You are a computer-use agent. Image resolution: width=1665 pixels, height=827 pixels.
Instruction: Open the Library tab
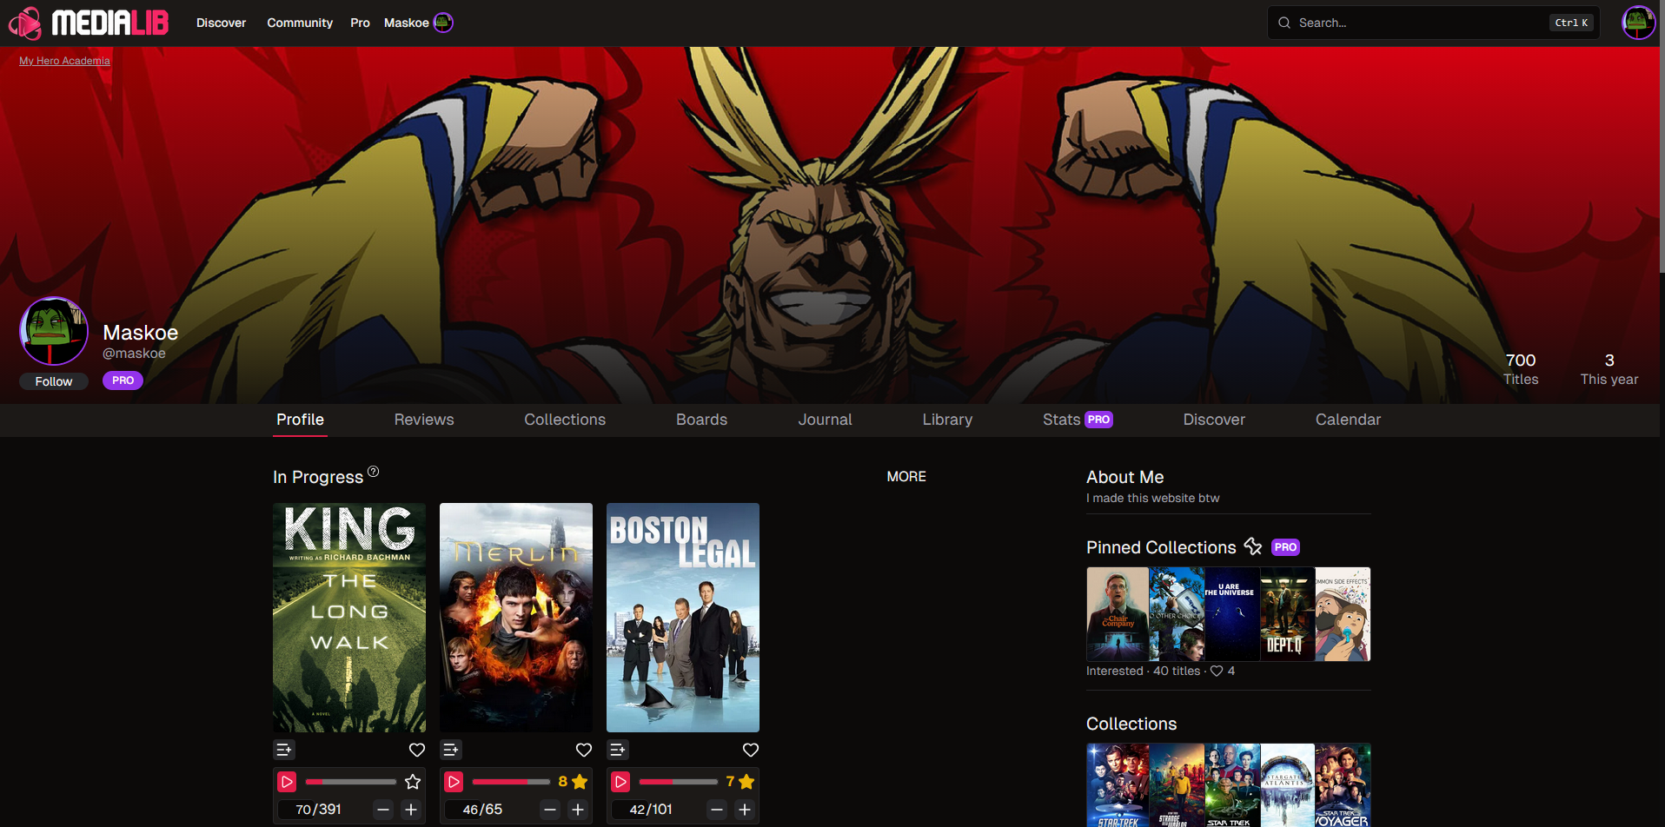point(947,420)
